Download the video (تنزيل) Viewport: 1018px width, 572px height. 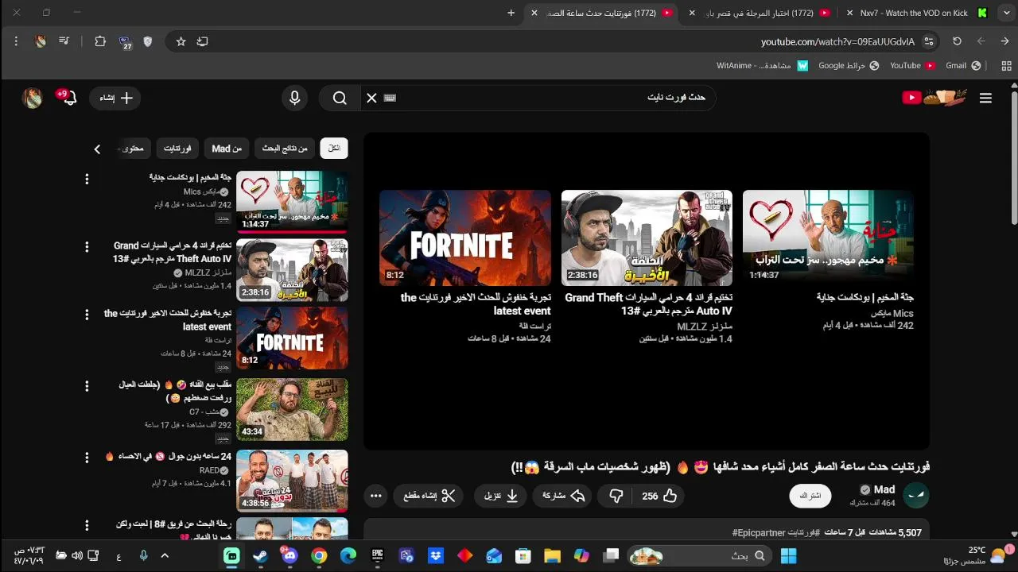(501, 496)
